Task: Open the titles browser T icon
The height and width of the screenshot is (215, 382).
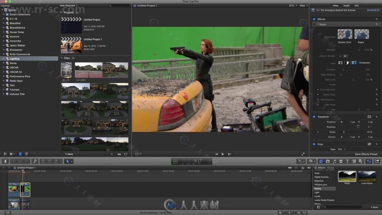Action: point(347,161)
